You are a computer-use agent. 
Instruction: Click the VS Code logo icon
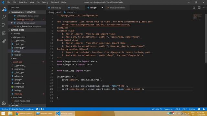coord(3,2)
